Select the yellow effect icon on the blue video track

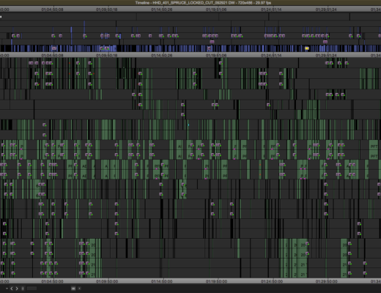click(x=307, y=48)
